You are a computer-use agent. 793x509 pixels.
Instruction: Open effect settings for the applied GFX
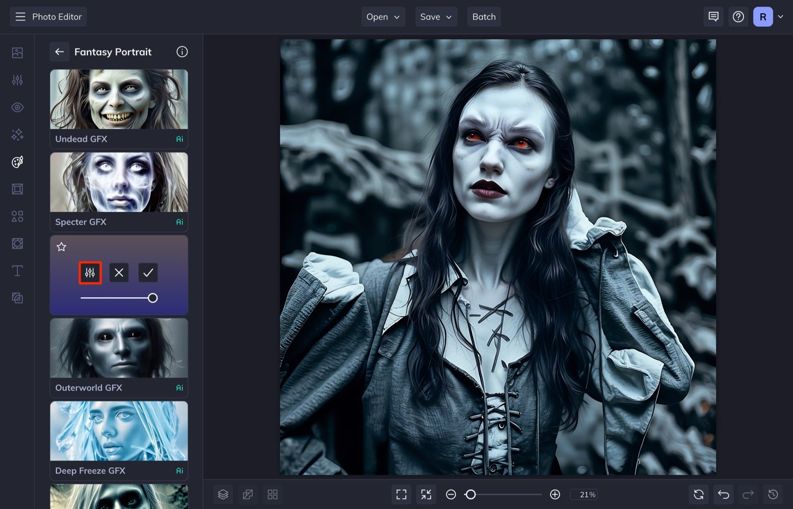pyautogui.click(x=90, y=272)
